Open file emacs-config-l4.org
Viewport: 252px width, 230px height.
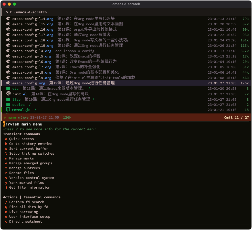click(32, 51)
